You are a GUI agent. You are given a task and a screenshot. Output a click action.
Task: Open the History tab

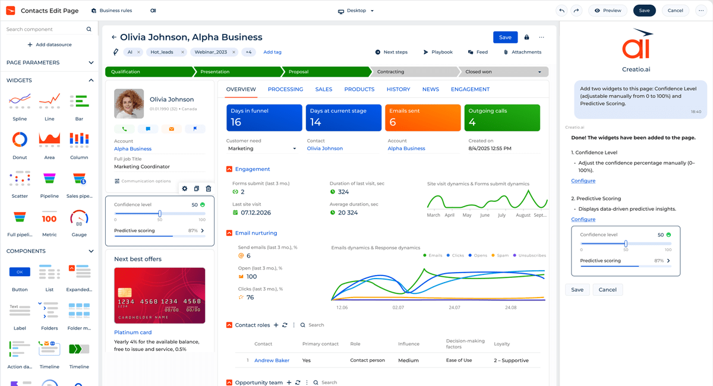point(398,89)
